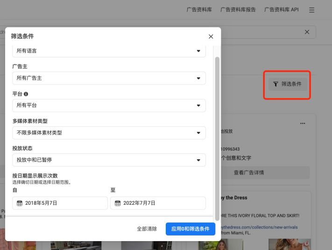Open the 广告资料库报告 menu item
The height and width of the screenshot is (250, 332).
238,10
